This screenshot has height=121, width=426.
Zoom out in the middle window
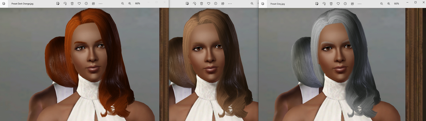pyautogui.click(x=252, y=3)
